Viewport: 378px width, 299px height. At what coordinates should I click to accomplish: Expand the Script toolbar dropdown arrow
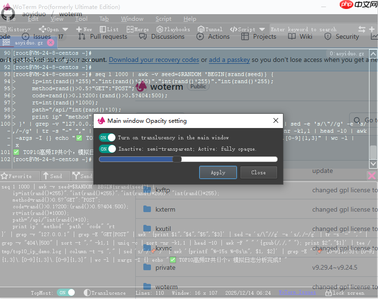[x=262, y=29]
